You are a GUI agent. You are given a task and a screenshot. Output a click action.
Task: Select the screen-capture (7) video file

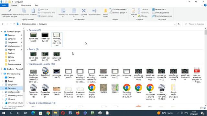(x=57, y=56)
